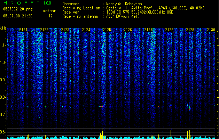This screenshot has height=139, width=219.
Task: Click the date stamp 05.07.30 21:20
Action: point(18,16)
